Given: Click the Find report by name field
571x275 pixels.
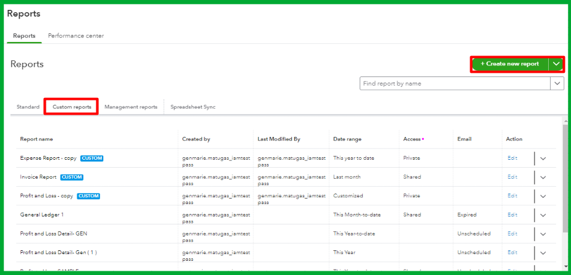Looking at the screenshot, I should click(455, 83).
